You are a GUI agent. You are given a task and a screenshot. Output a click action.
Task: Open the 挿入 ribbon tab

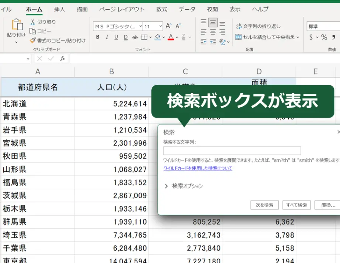pyautogui.click(x=59, y=9)
